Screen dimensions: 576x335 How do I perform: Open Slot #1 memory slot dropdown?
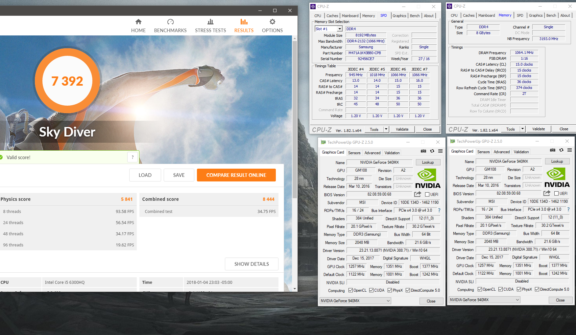328,29
